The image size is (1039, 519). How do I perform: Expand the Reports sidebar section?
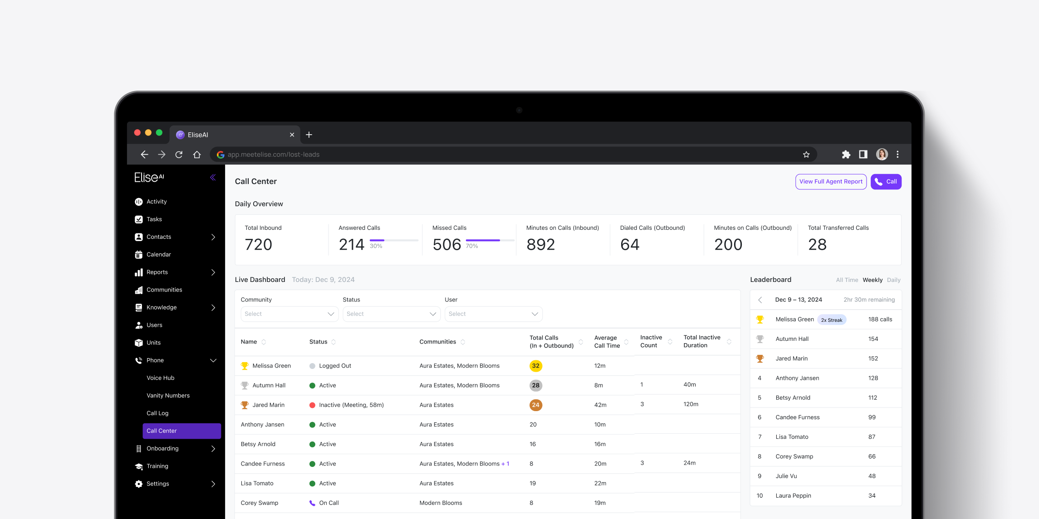(x=213, y=272)
